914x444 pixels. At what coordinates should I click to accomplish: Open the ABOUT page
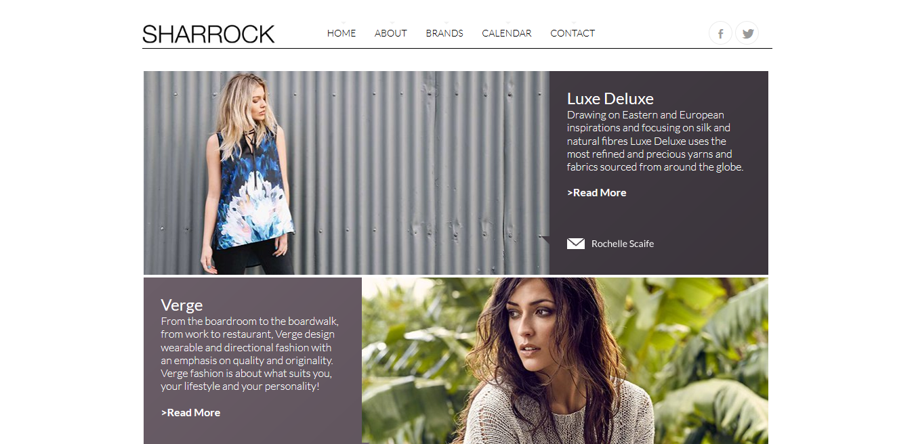click(x=391, y=33)
